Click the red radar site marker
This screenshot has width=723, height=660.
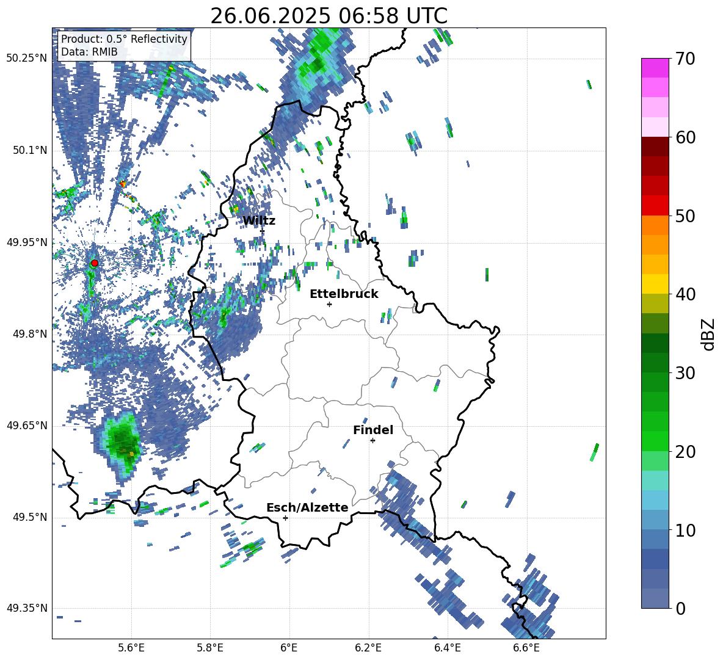(95, 263)
